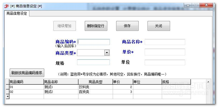The height and width of the screenshot is (107, 218).
Task: Click the 规格 column header
Action: pos(176,82)
